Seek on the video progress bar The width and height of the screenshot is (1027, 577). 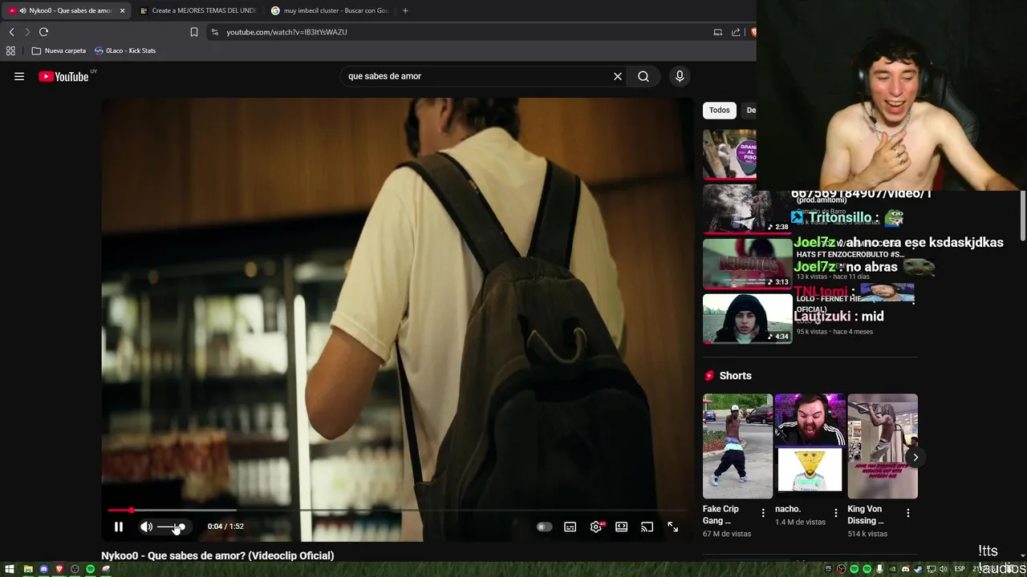pyautogui.click(x=397, y=510)
